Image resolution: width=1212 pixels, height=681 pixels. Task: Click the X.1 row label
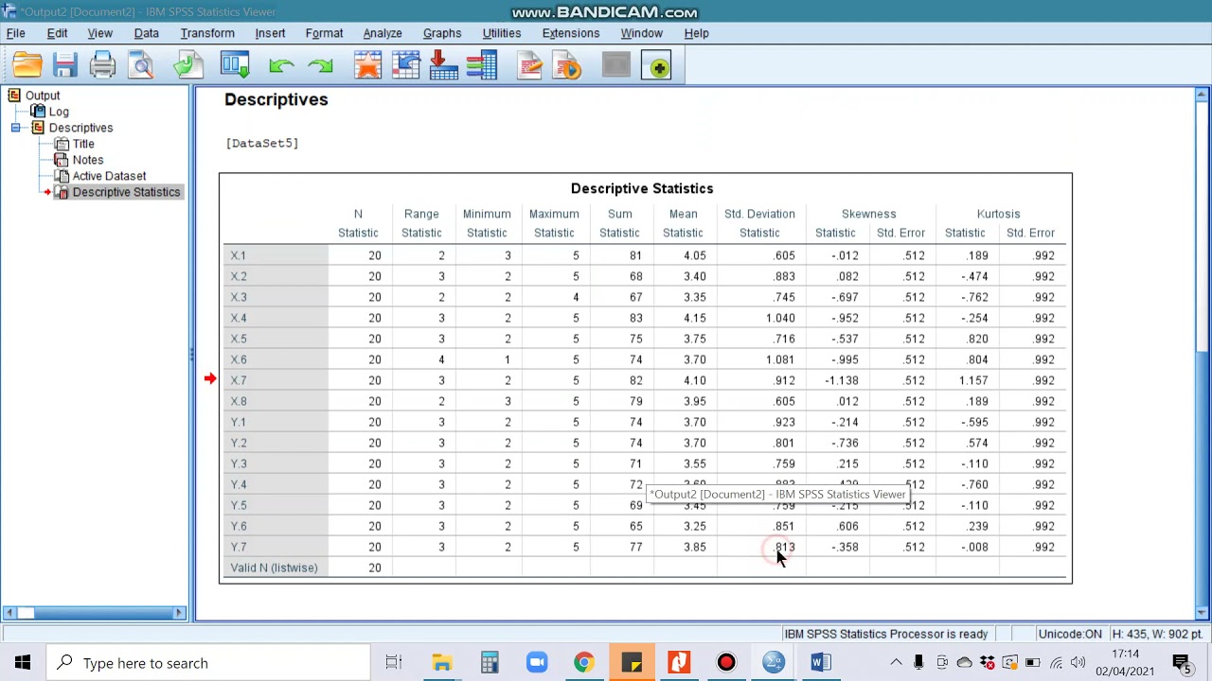(x=239, y=255)
